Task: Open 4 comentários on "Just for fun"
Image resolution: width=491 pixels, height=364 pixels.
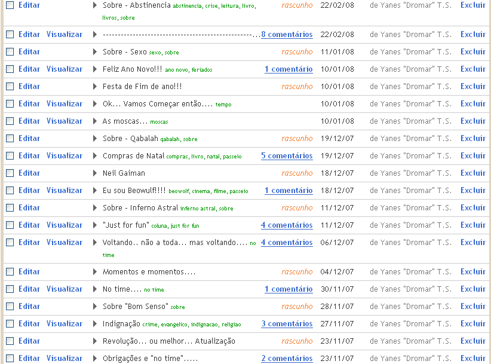Action: coord(287,225)
